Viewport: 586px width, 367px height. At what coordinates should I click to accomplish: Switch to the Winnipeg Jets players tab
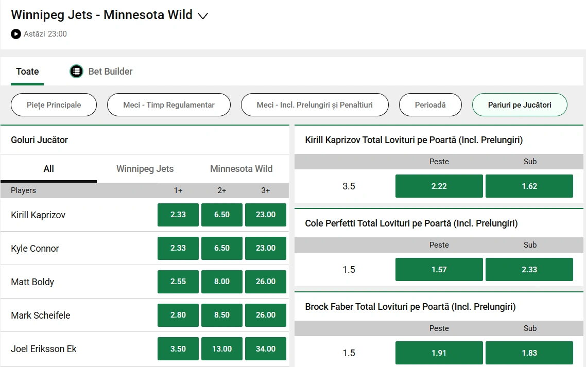[x=144, y=168]
